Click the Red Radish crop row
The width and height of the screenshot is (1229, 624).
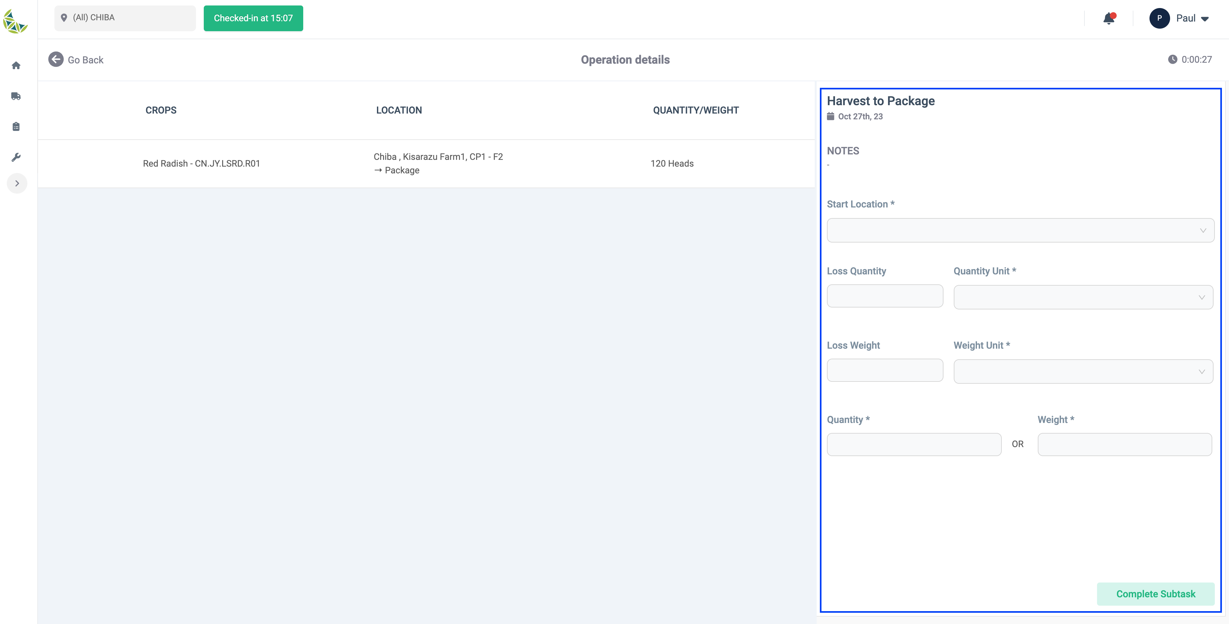(x=201, y=163)
